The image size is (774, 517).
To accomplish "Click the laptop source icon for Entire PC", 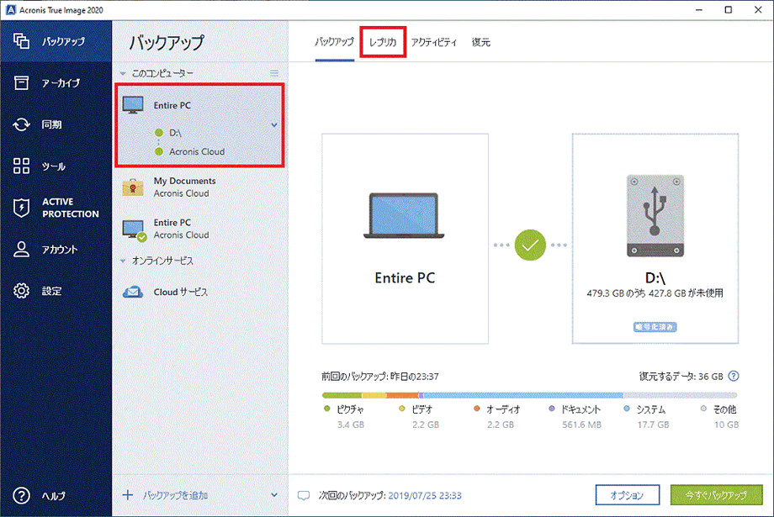I will tap(404, 215).
